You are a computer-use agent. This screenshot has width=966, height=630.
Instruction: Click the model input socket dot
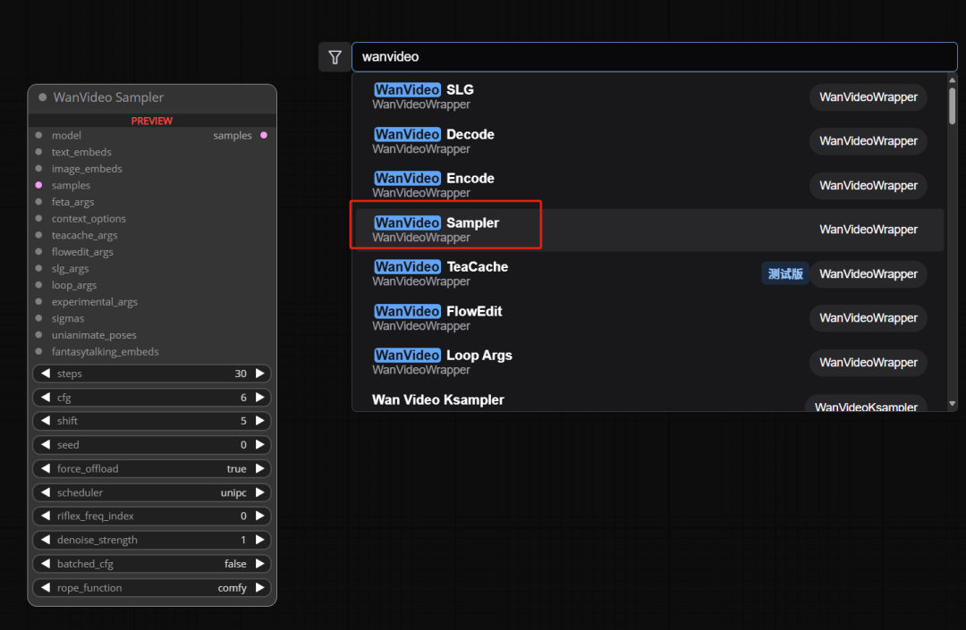(x=38, y=136)
